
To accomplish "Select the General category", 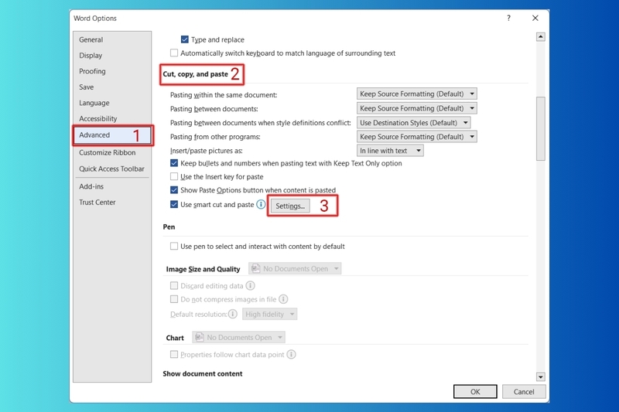I will [112, 39].
